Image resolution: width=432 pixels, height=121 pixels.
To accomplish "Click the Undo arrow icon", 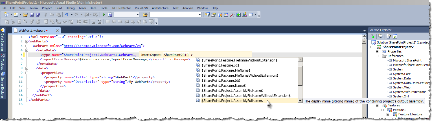I will coord(66,15).
